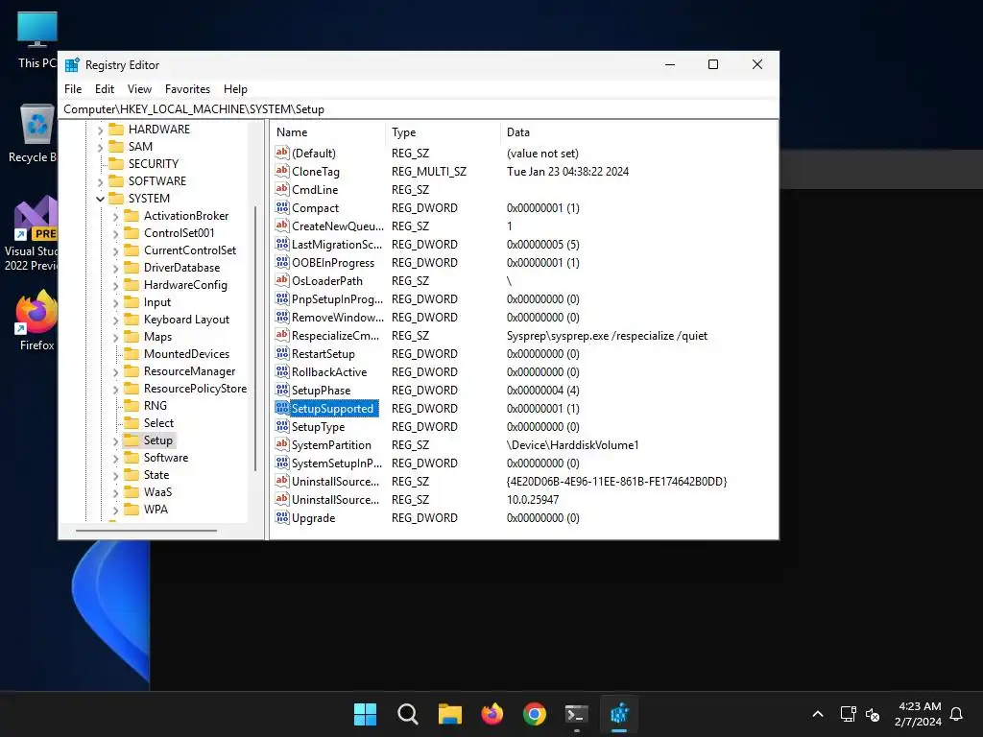Click the 'Sysprep\sysprep.exe /respecialize /quiet' data cell
Screen dimensions: 983x737
coord(607,336)
